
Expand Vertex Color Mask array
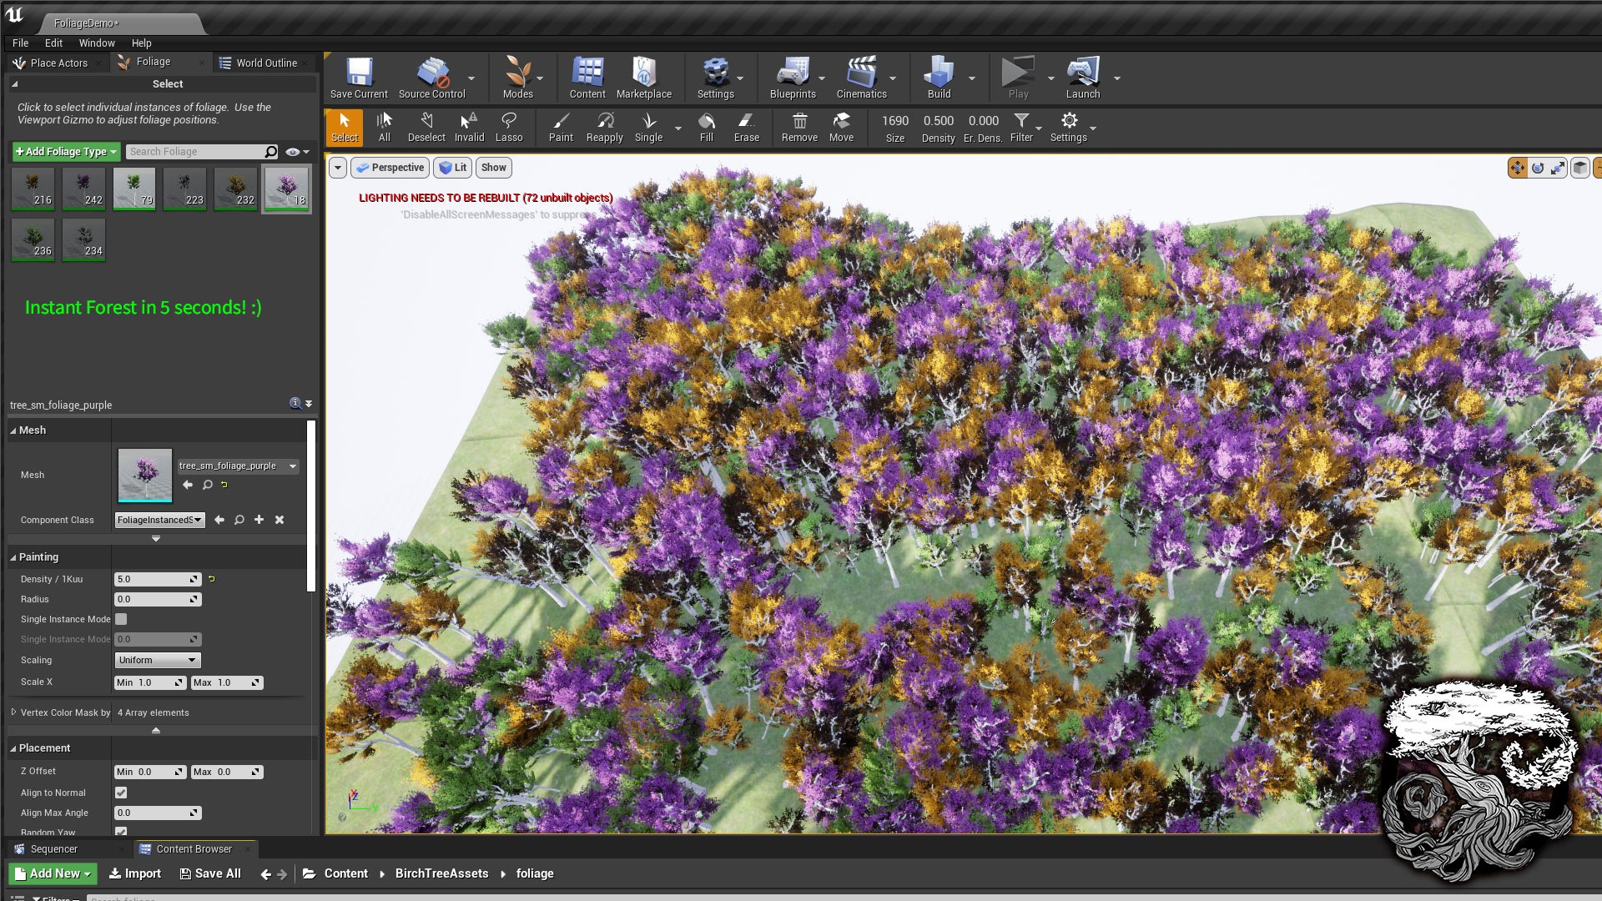coord(13,712)
